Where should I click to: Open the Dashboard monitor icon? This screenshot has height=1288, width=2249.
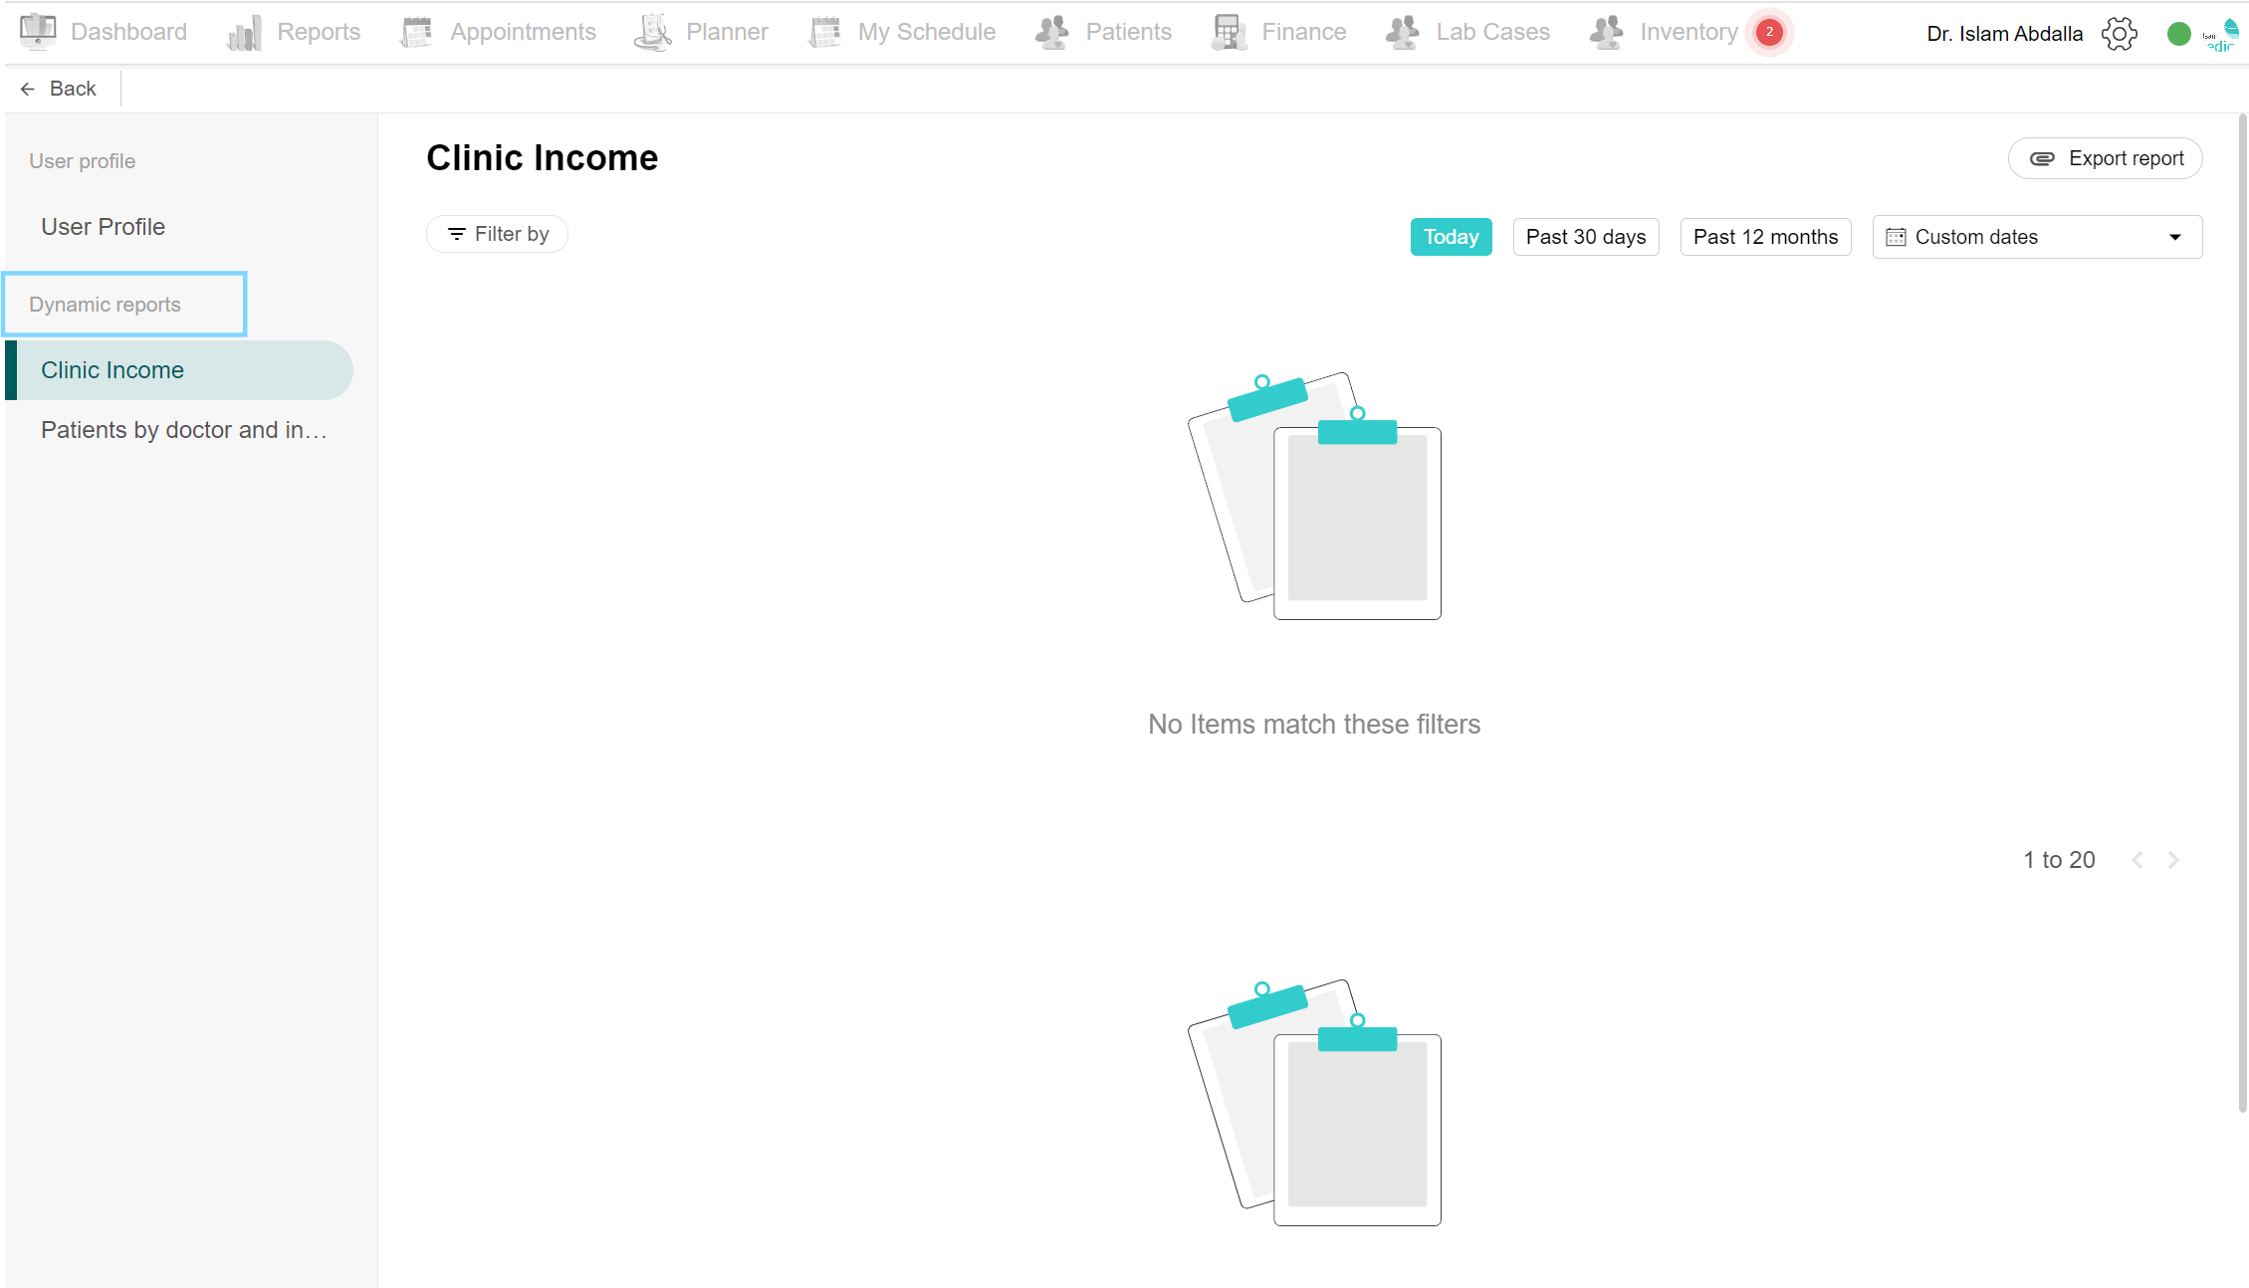point(38,32)
